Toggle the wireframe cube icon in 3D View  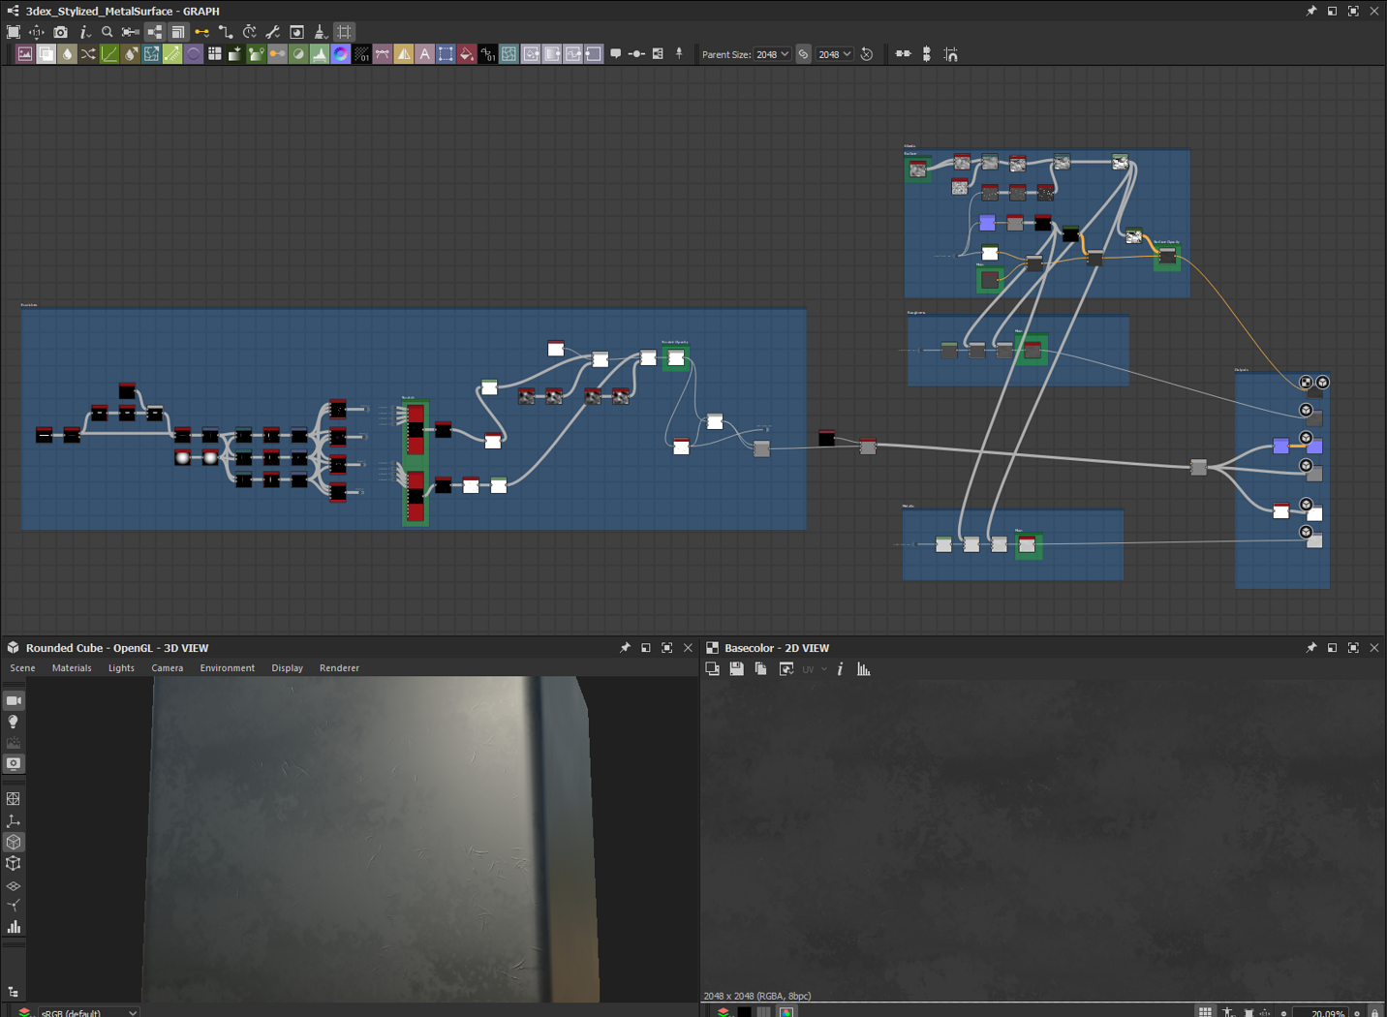coord(14,864)
